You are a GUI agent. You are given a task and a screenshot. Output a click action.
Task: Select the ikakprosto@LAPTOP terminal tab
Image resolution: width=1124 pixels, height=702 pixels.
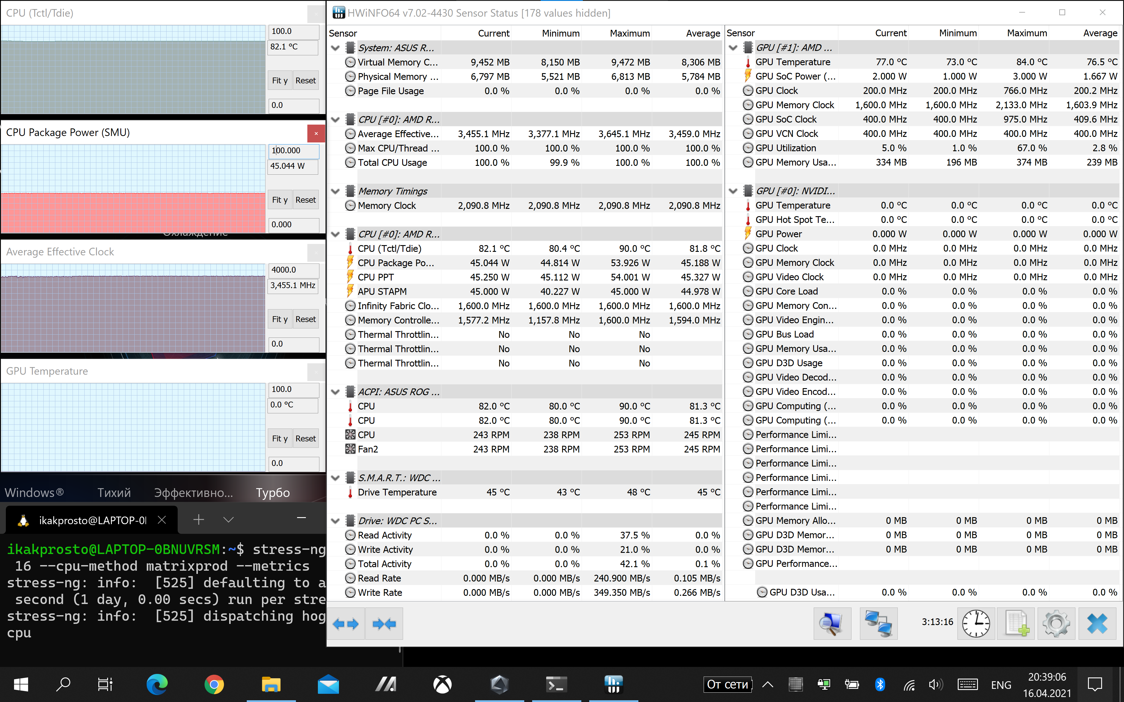coord(92,520)
